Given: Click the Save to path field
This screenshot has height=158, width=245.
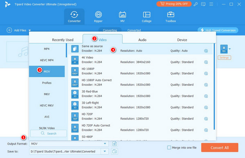Looking at the screenshot, I should click(x=65, y=152).
